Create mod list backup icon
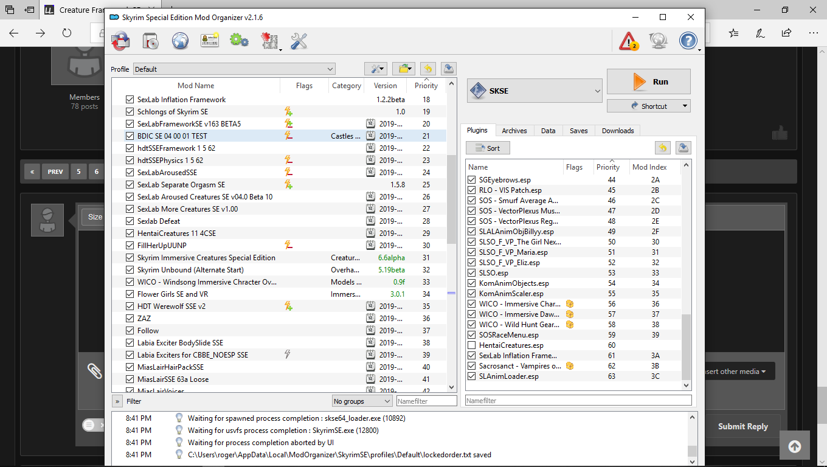This screenshot has width=827, height=467. point(448,69)
